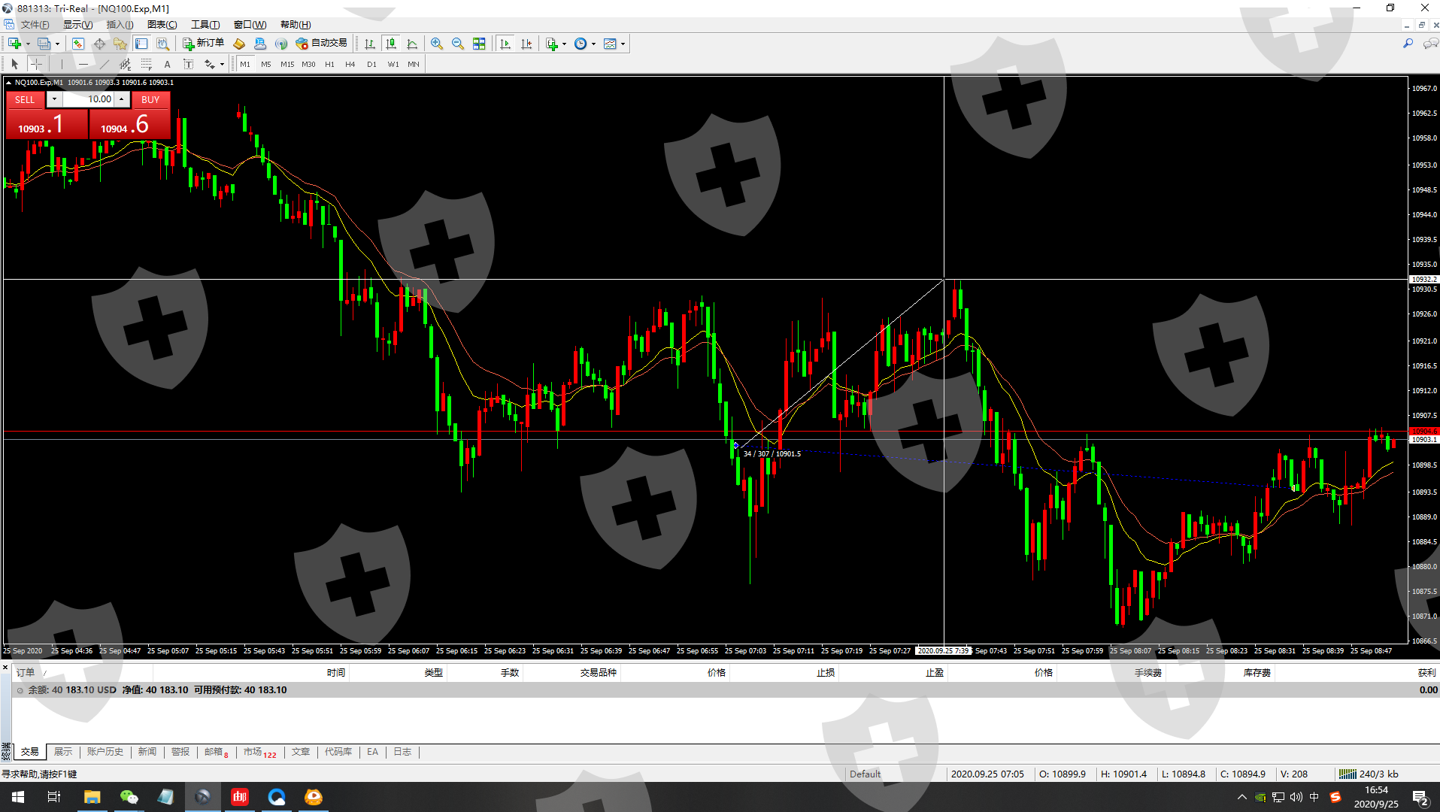Switch chart to candlestick mode
The image size is (1440, 812).
pyautogui.click(x=390, y=44)
